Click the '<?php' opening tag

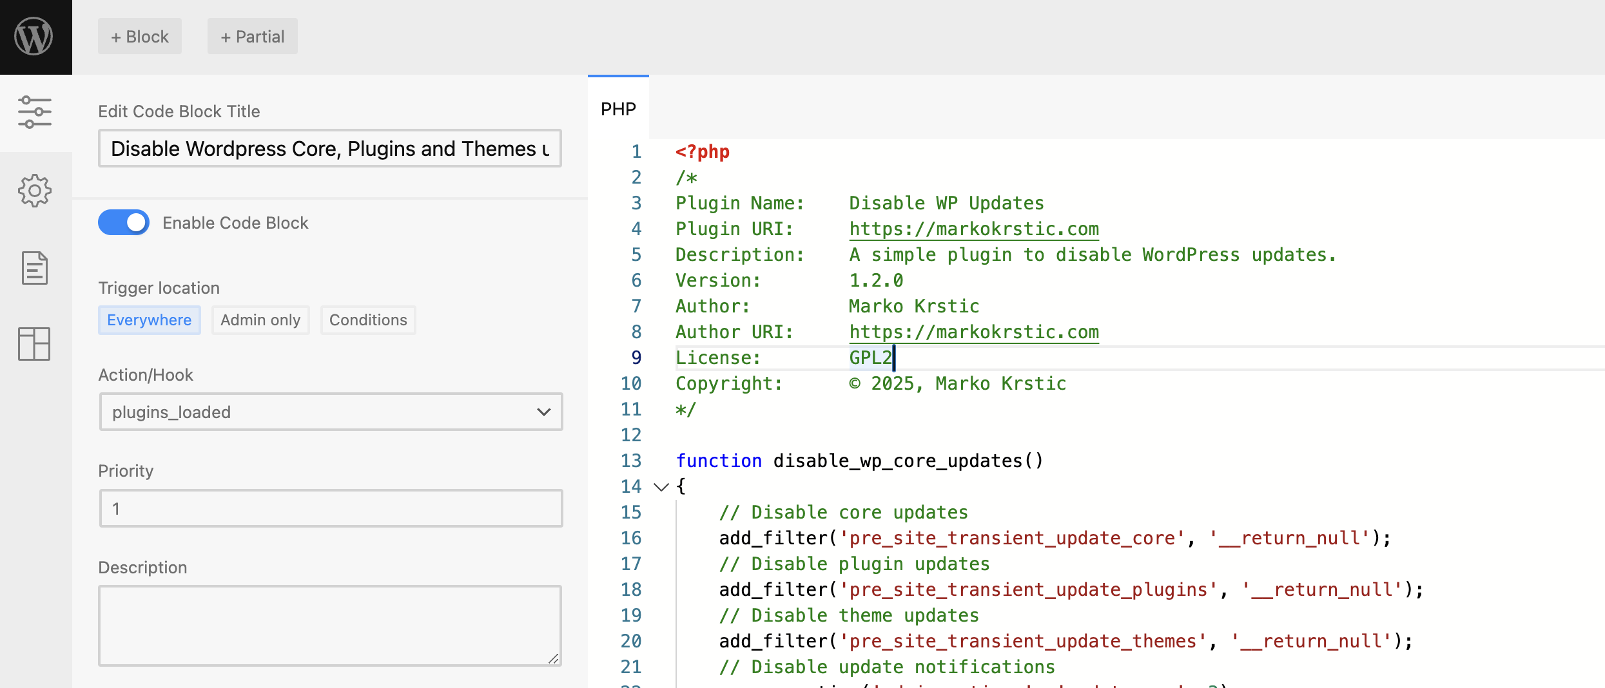(703, 151)
